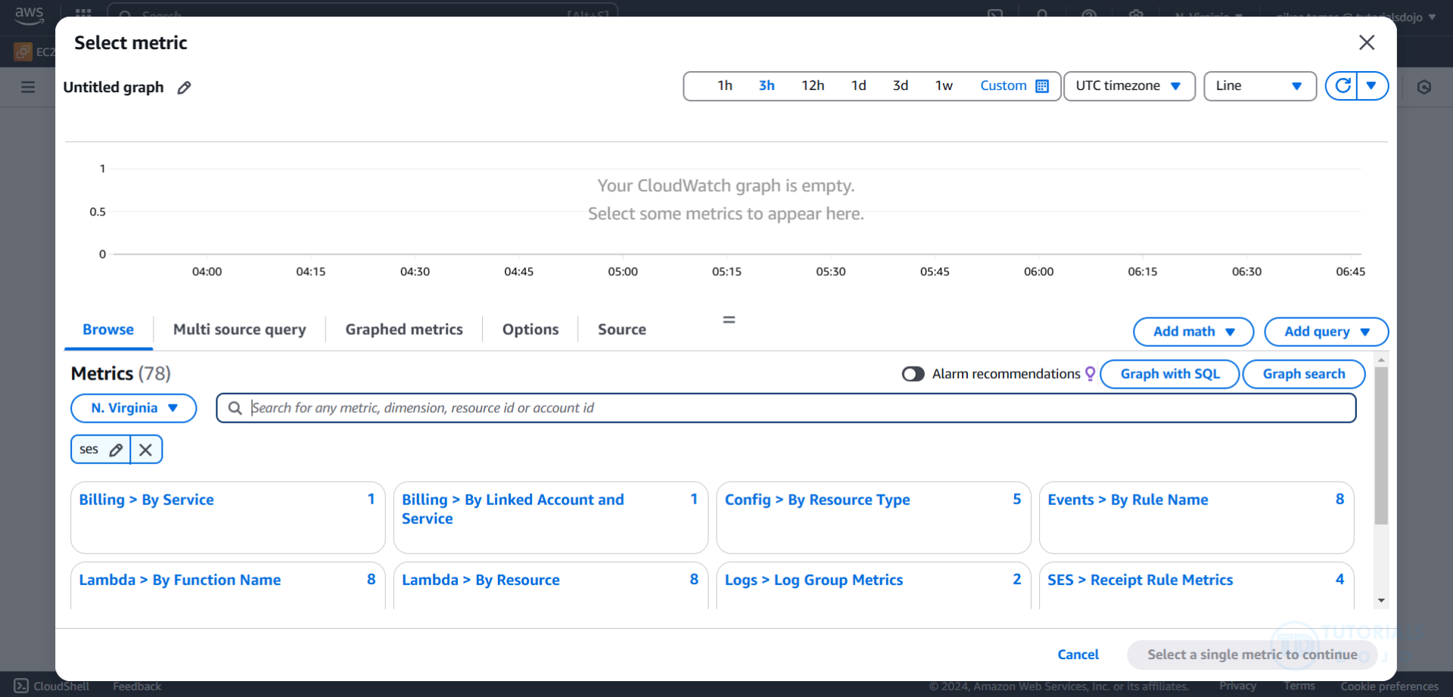Open refresh interval options arrow
1453x697 pixels.
click(x=1372, y=85)
